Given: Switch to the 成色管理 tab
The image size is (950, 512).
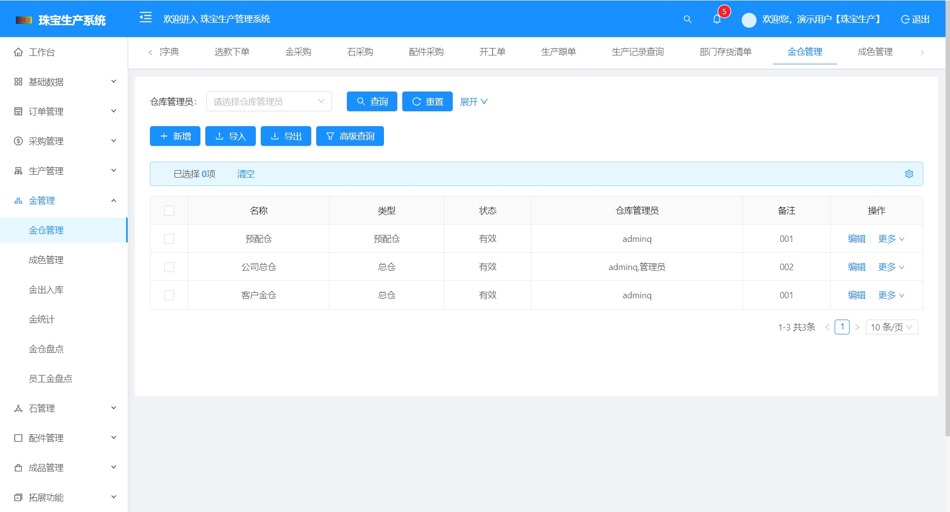Looking at the screenshot, I should tap(875, 52).
